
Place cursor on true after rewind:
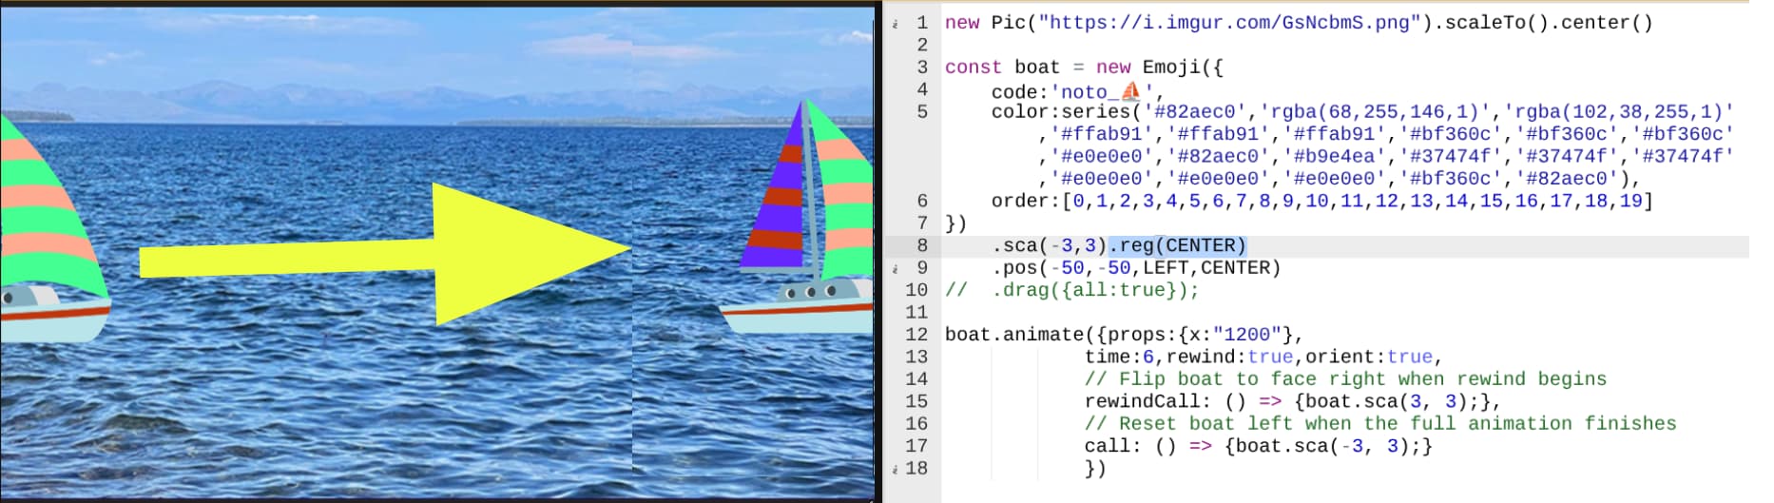pyautogui.click(x=1270, y=357)
